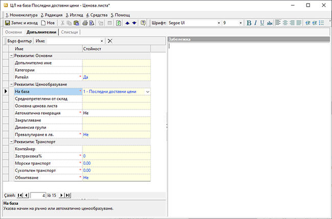Click the Бърз филтър button
Screen dimensions: 332x219
point(19,41)
